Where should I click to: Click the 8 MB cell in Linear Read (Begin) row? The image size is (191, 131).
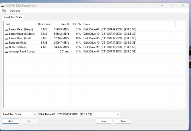pos(44,29)
